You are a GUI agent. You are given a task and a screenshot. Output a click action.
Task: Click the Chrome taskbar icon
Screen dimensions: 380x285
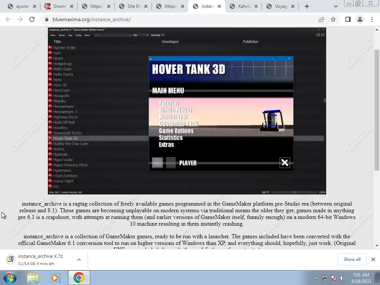coord(79,278)
